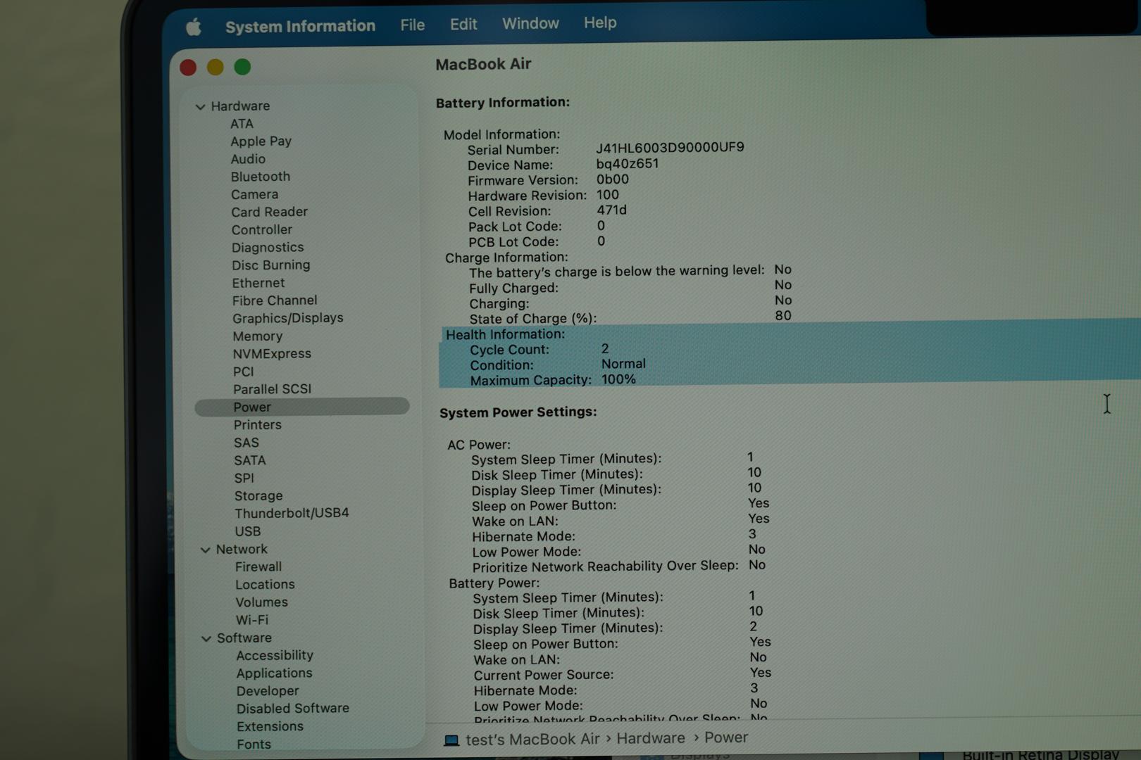The height and width of the screenshot is (760, 1141).
Task: Select Graphics/Displays in the sidebar
Action: pyautogui.click(x=287, y=318)
